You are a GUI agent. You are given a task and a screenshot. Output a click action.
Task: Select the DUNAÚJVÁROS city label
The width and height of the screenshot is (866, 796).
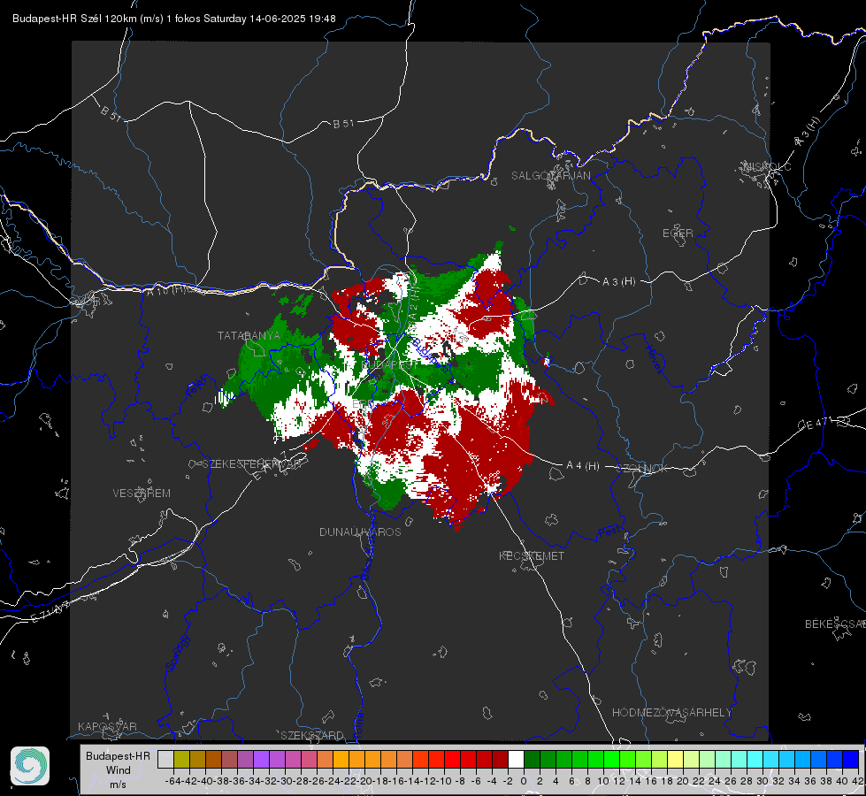tap(360, 532)
